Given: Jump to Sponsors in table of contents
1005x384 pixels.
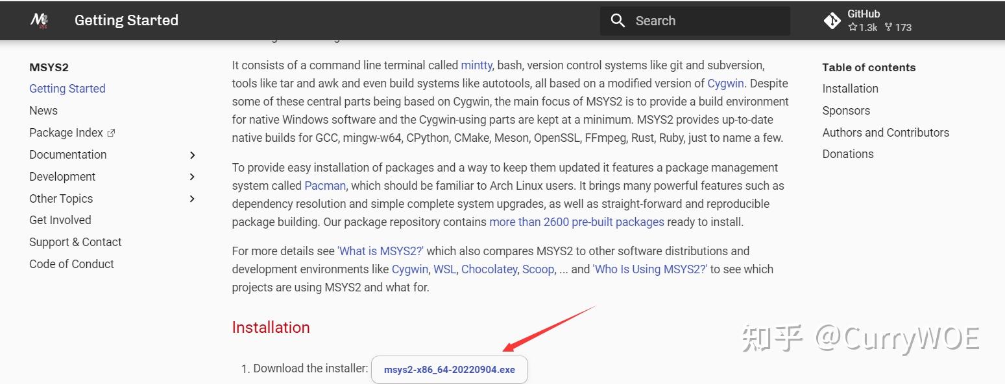Looking at the screenshot, I should pyautogui.click(x=846, y=111).
